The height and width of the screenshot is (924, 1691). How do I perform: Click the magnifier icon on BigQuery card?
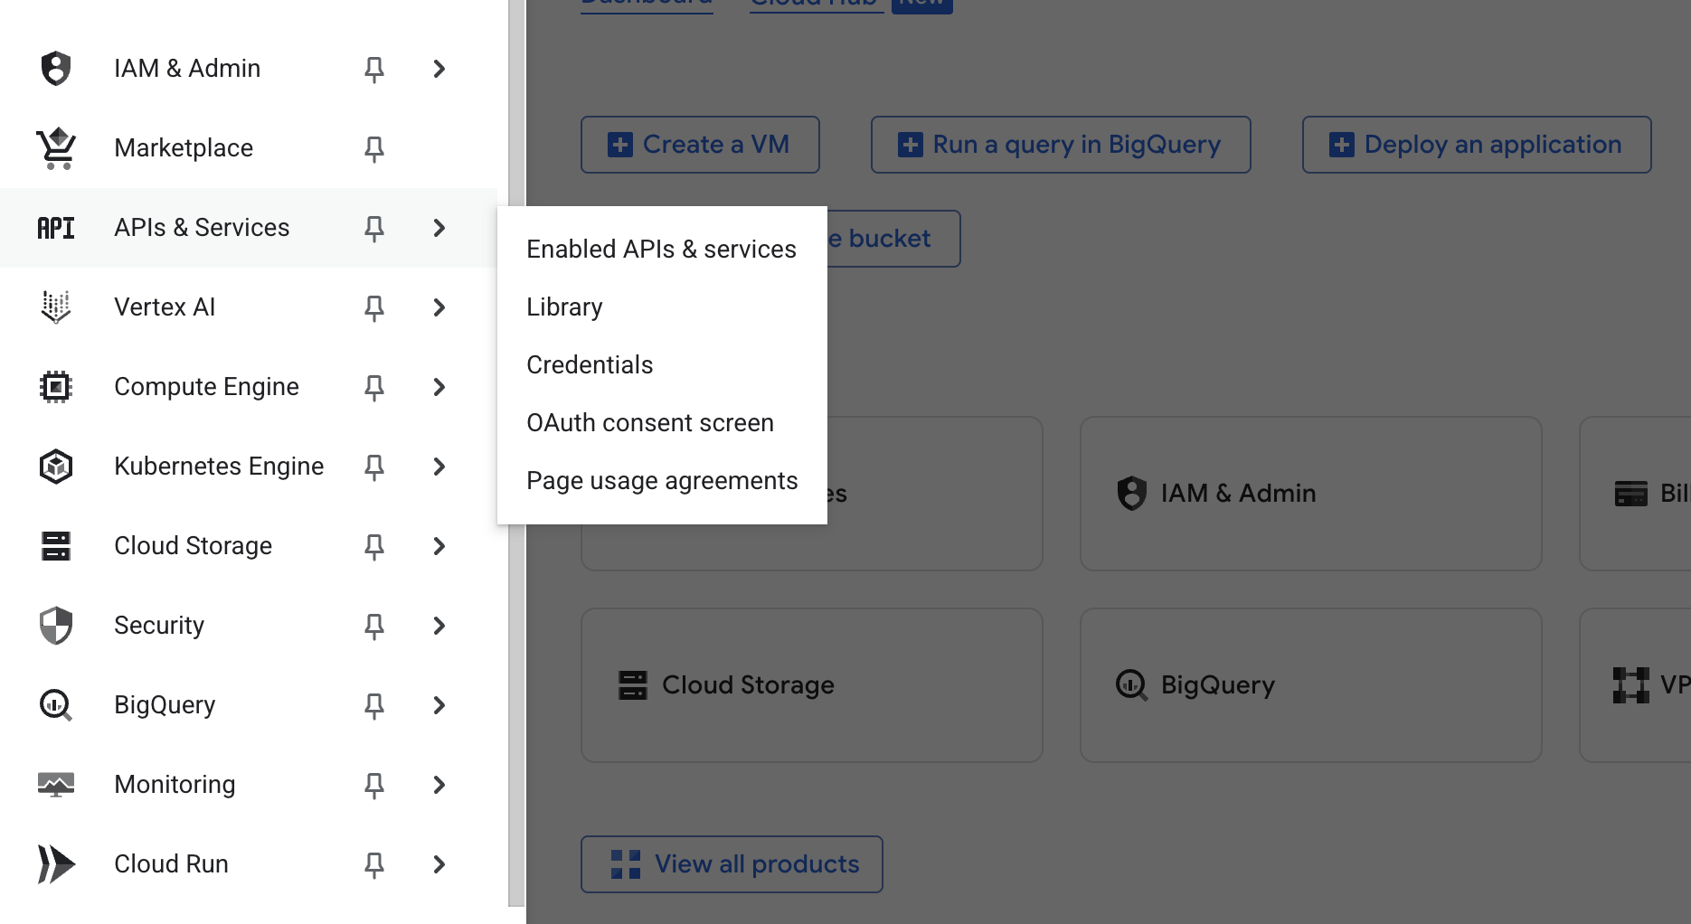[1131, 685]
